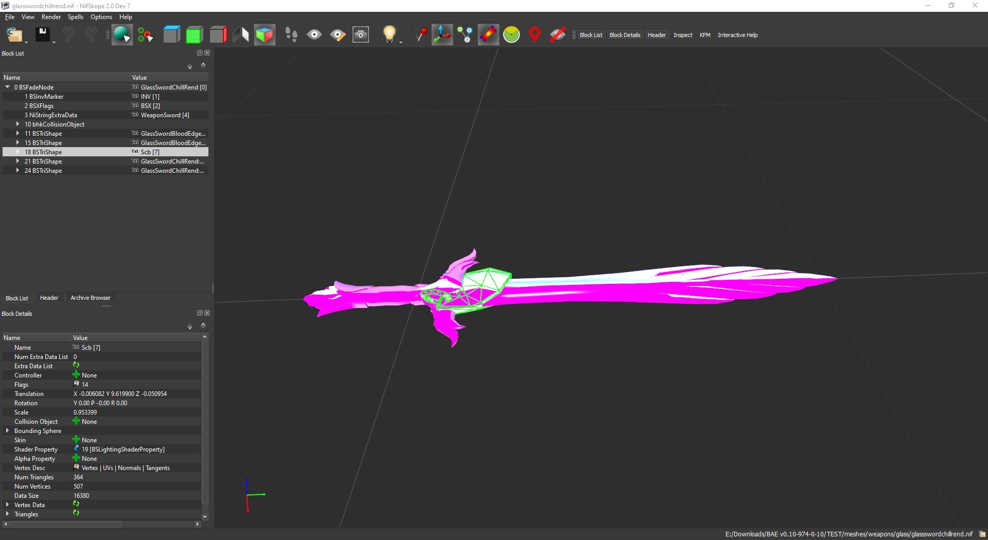Open Interactive Help
The height and width of the screenshot is (540, 988).
[737, 35]
